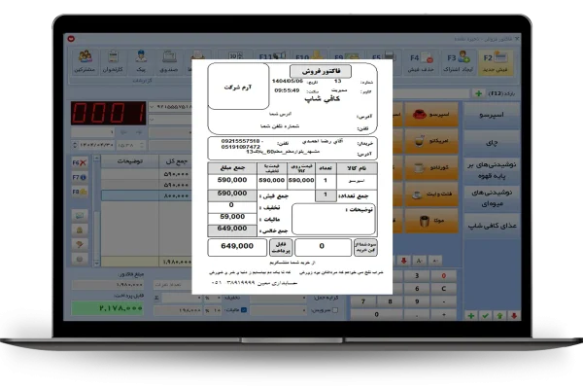Click the green plus in bottom-right toolbar
Image resolution: width=583 pixels, height=389 pixels.
pos(470,316)
